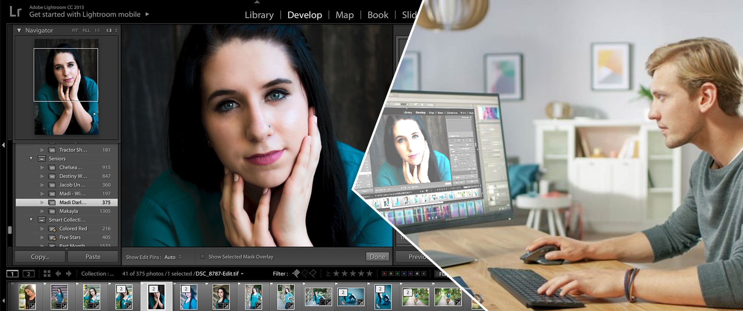Click the play arrow beside Lightroom mobile text
Screen dimensions: 743x311
[147, 14]
